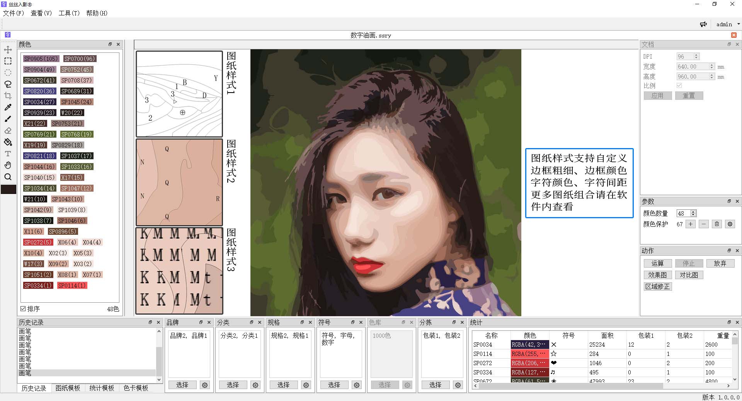Screen dimensions: 742x401
Task: Switch to the 图纸模板 tab
Action: coord(68,388)
